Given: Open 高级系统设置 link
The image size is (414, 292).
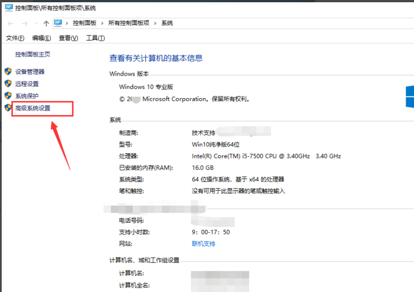Looking at the screenshot, I should (x=33, y=108).
